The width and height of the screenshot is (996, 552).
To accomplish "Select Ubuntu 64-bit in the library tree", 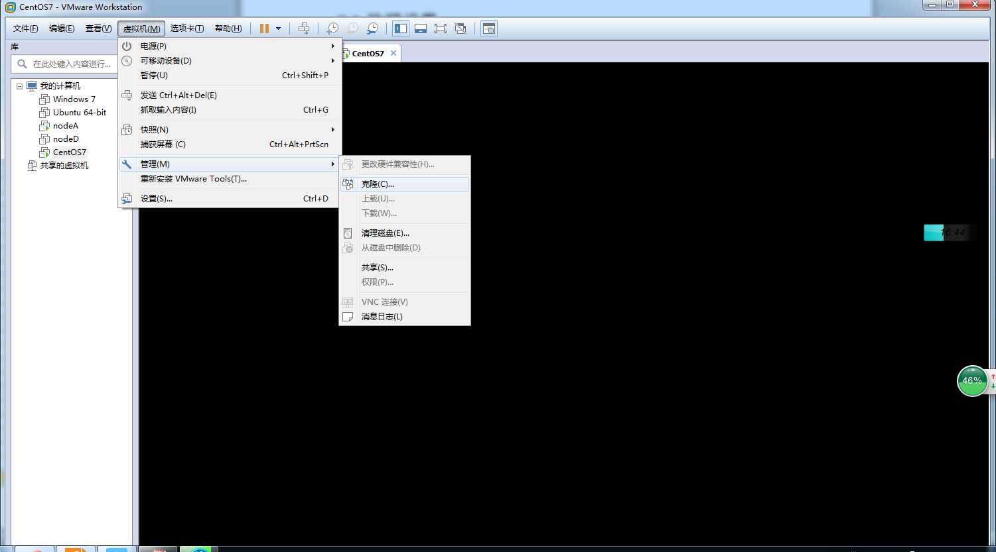I will point(80,113).
